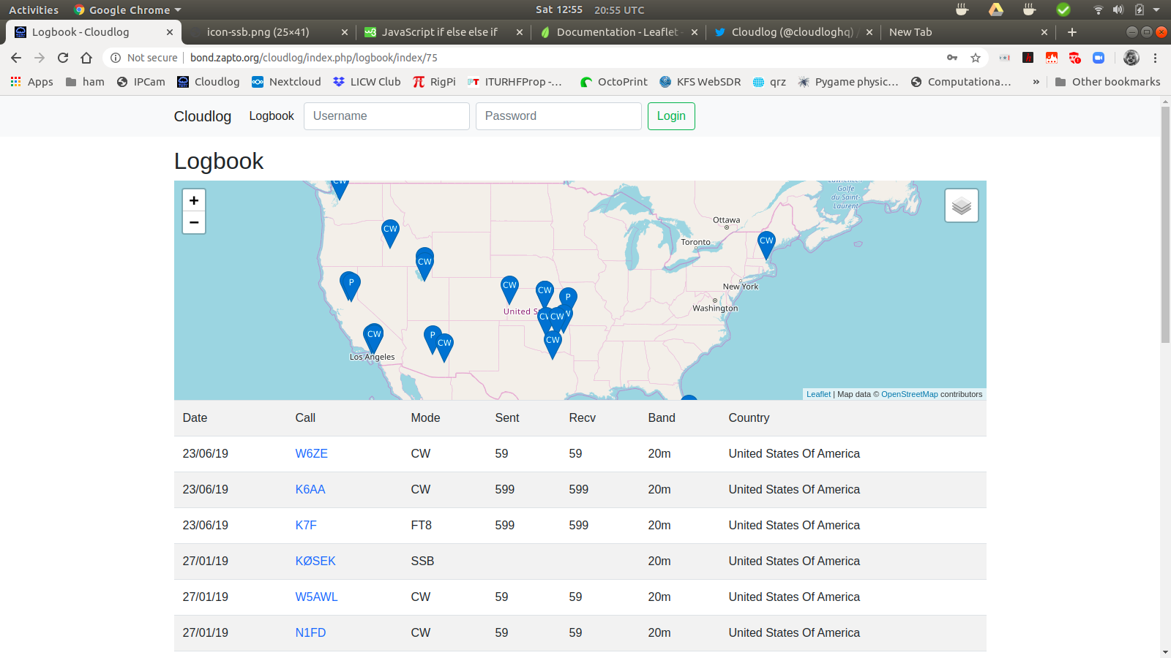This screenshot has width=1171, height=658.
Task: Bookmark this page with the star icon
Action: pyautogui.click(x=976, y=58)
